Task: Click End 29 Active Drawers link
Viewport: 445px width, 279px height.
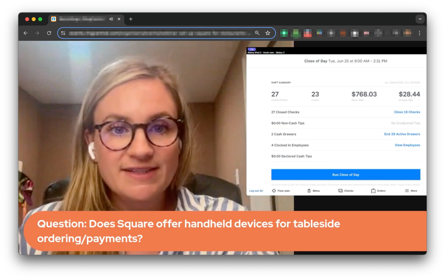Action: 402,134
